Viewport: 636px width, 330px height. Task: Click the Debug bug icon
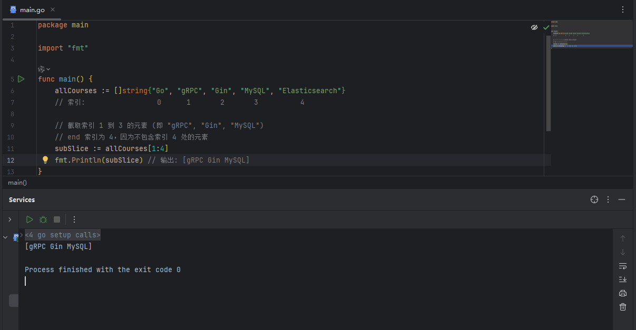point(43,219)
